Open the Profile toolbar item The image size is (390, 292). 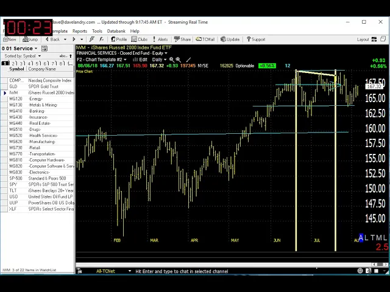(119, 39)
